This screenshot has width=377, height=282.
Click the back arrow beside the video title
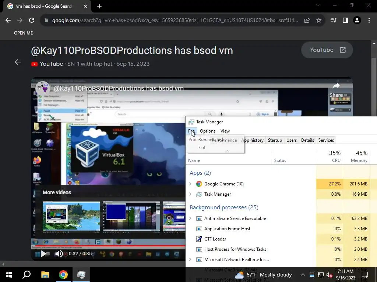tap(18, 62)
